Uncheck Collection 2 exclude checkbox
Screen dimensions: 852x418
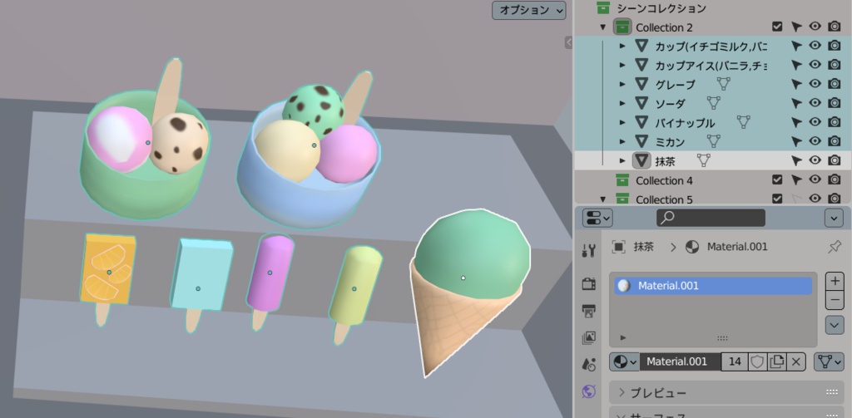click(778, 26)
